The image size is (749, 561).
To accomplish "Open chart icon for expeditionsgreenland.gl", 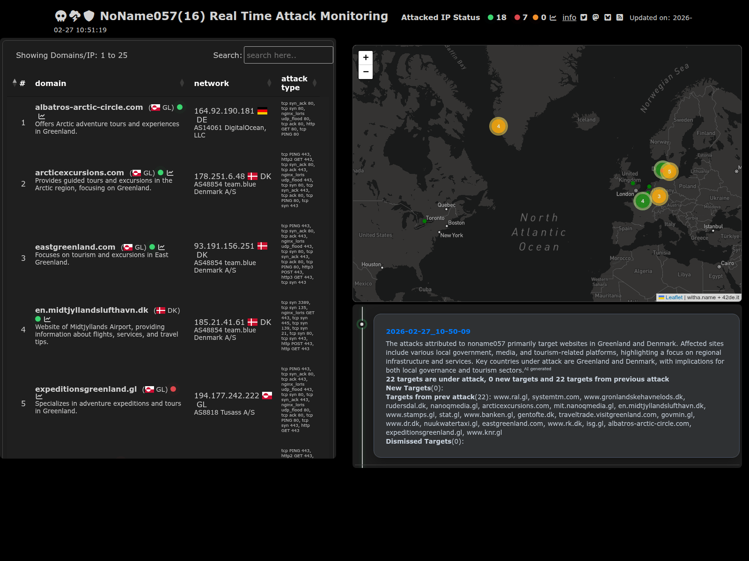I will pyautogui.click(x=39, y=396).
